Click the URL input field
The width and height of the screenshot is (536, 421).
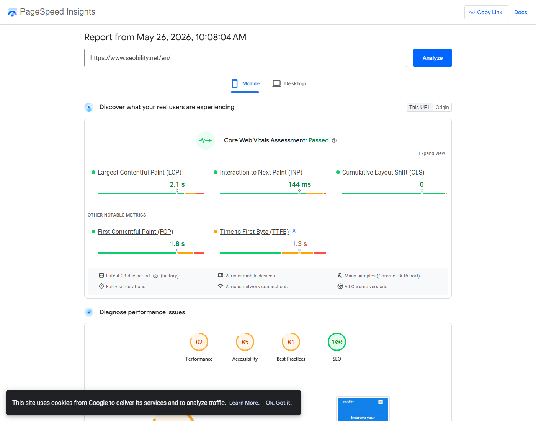[246, 58]
